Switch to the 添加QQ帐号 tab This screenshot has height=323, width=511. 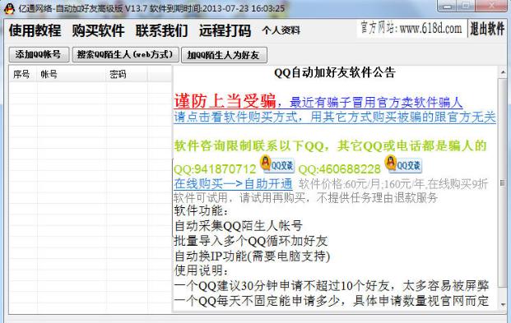click(39, 54)
